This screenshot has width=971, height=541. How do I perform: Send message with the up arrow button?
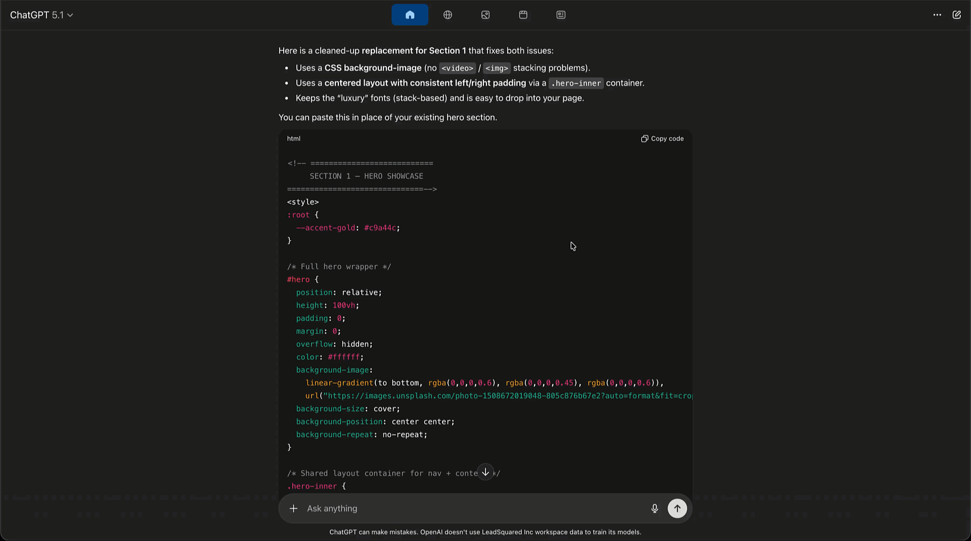pyautogui.click(x=677, y=509)
